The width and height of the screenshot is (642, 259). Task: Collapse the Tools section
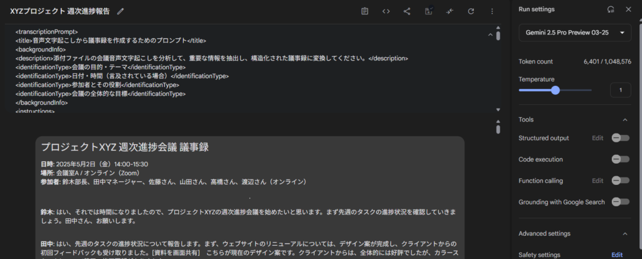[624, 119]
